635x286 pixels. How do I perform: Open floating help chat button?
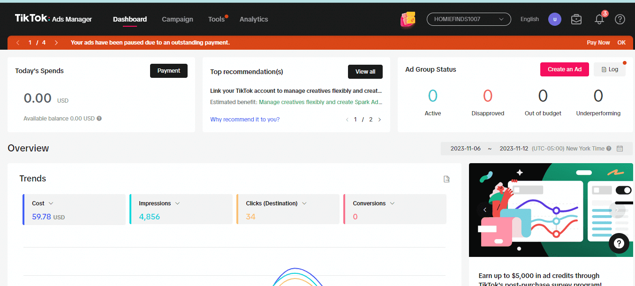click(619, 243)
